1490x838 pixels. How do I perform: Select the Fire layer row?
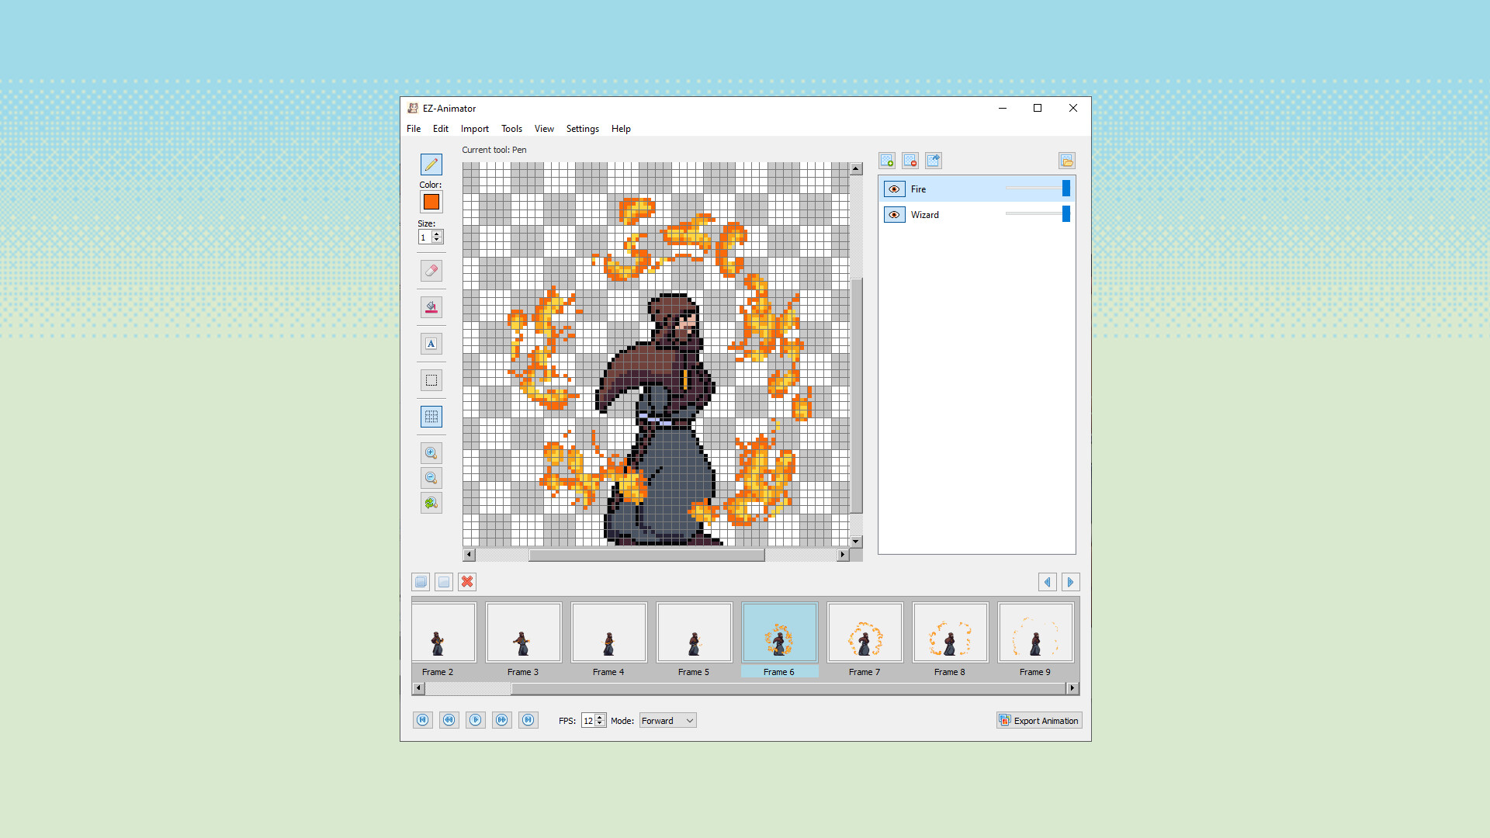977,189
